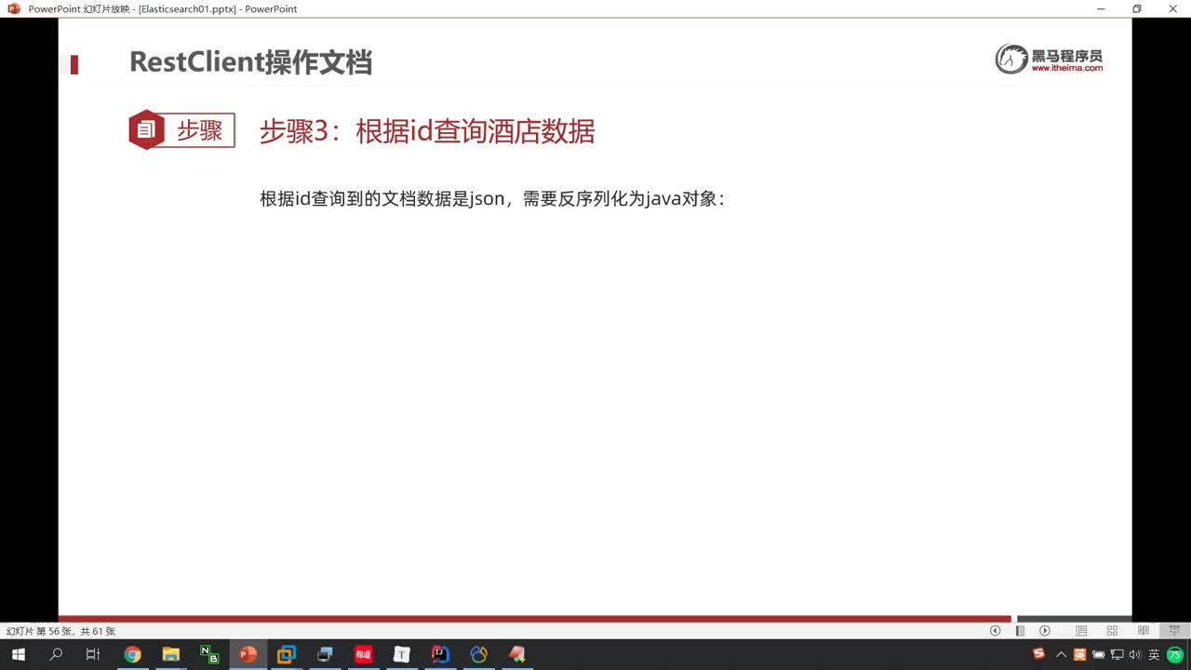Open slide show menu icon between arrows

pyautogui.click(x=1020, y=631)
